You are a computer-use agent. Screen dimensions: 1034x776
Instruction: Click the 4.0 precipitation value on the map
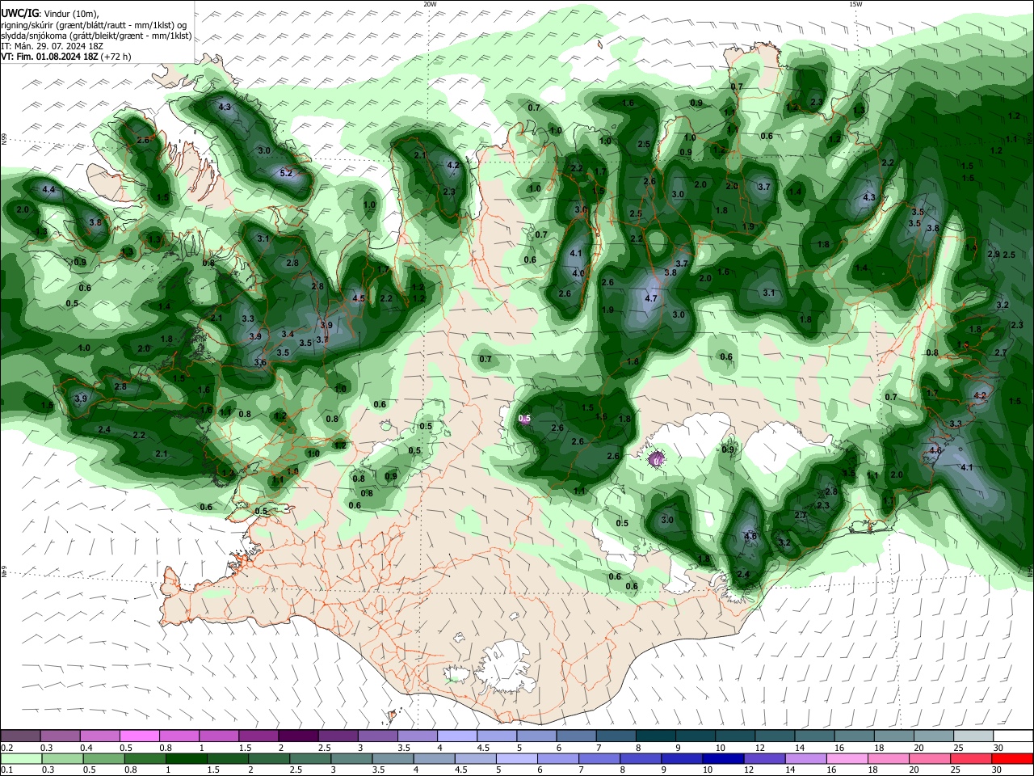tap(578, 273)
